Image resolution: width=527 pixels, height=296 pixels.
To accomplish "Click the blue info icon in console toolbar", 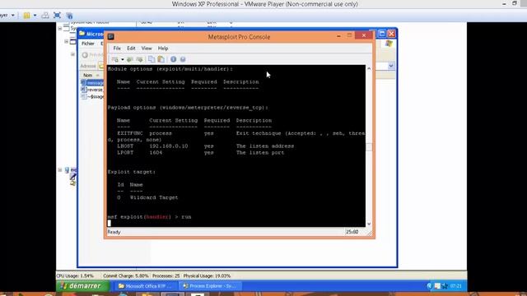I will 173,59.
